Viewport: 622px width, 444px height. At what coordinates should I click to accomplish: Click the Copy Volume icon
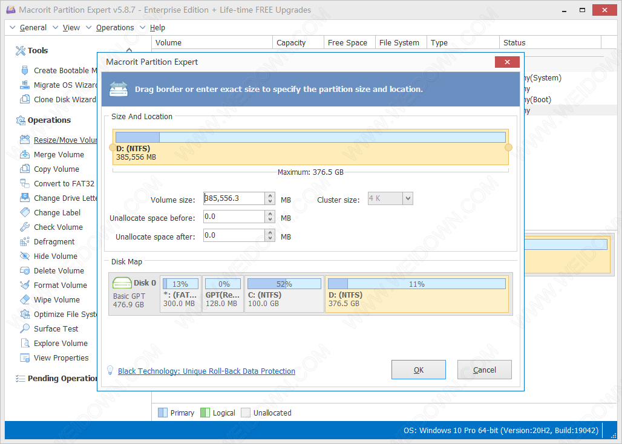click(24, 169)
